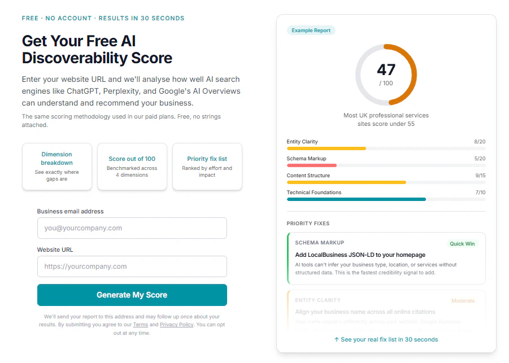Open the Privacy Policy link
The width and height of the screenshot is (509, 363).
pos(176,325)
